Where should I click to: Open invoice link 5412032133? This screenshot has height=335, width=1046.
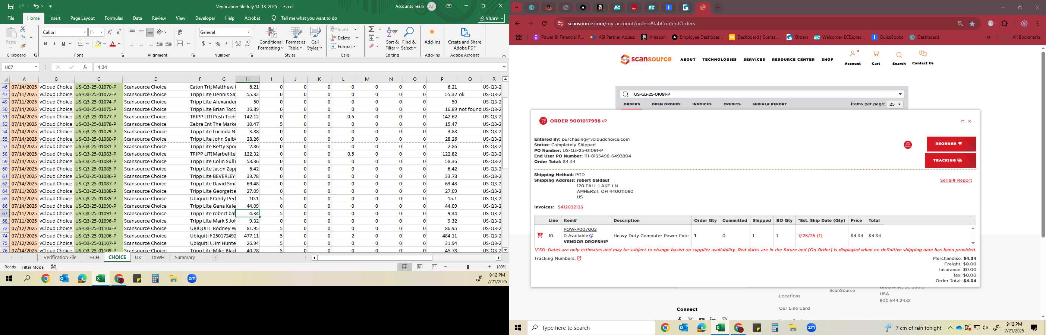click(x=570, y=207)
